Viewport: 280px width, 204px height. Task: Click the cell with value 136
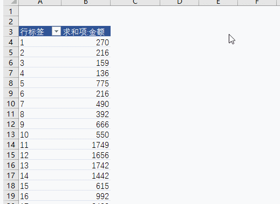click(x=86, y=73)
